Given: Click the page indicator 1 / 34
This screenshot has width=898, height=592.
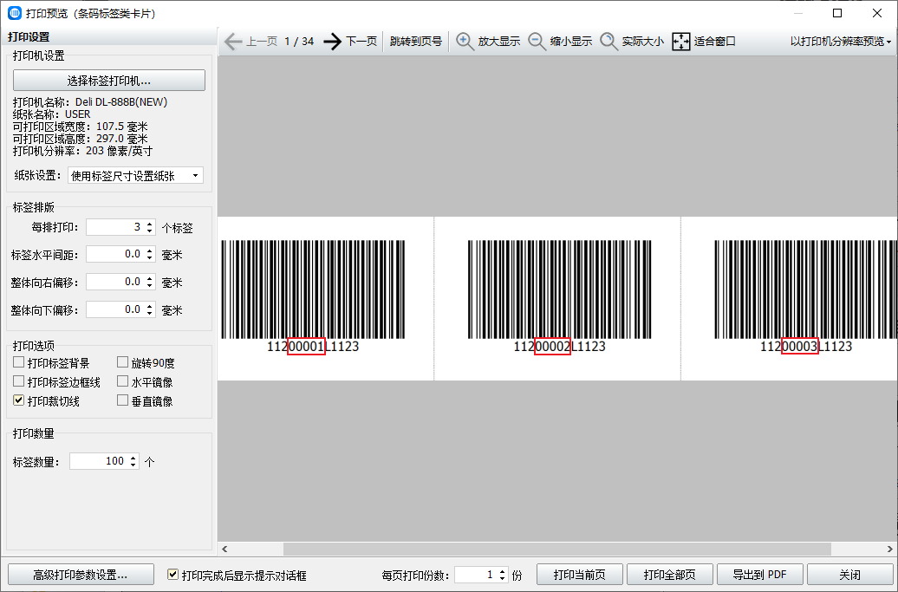Looking at the screenshot, I should coord(299,42).
